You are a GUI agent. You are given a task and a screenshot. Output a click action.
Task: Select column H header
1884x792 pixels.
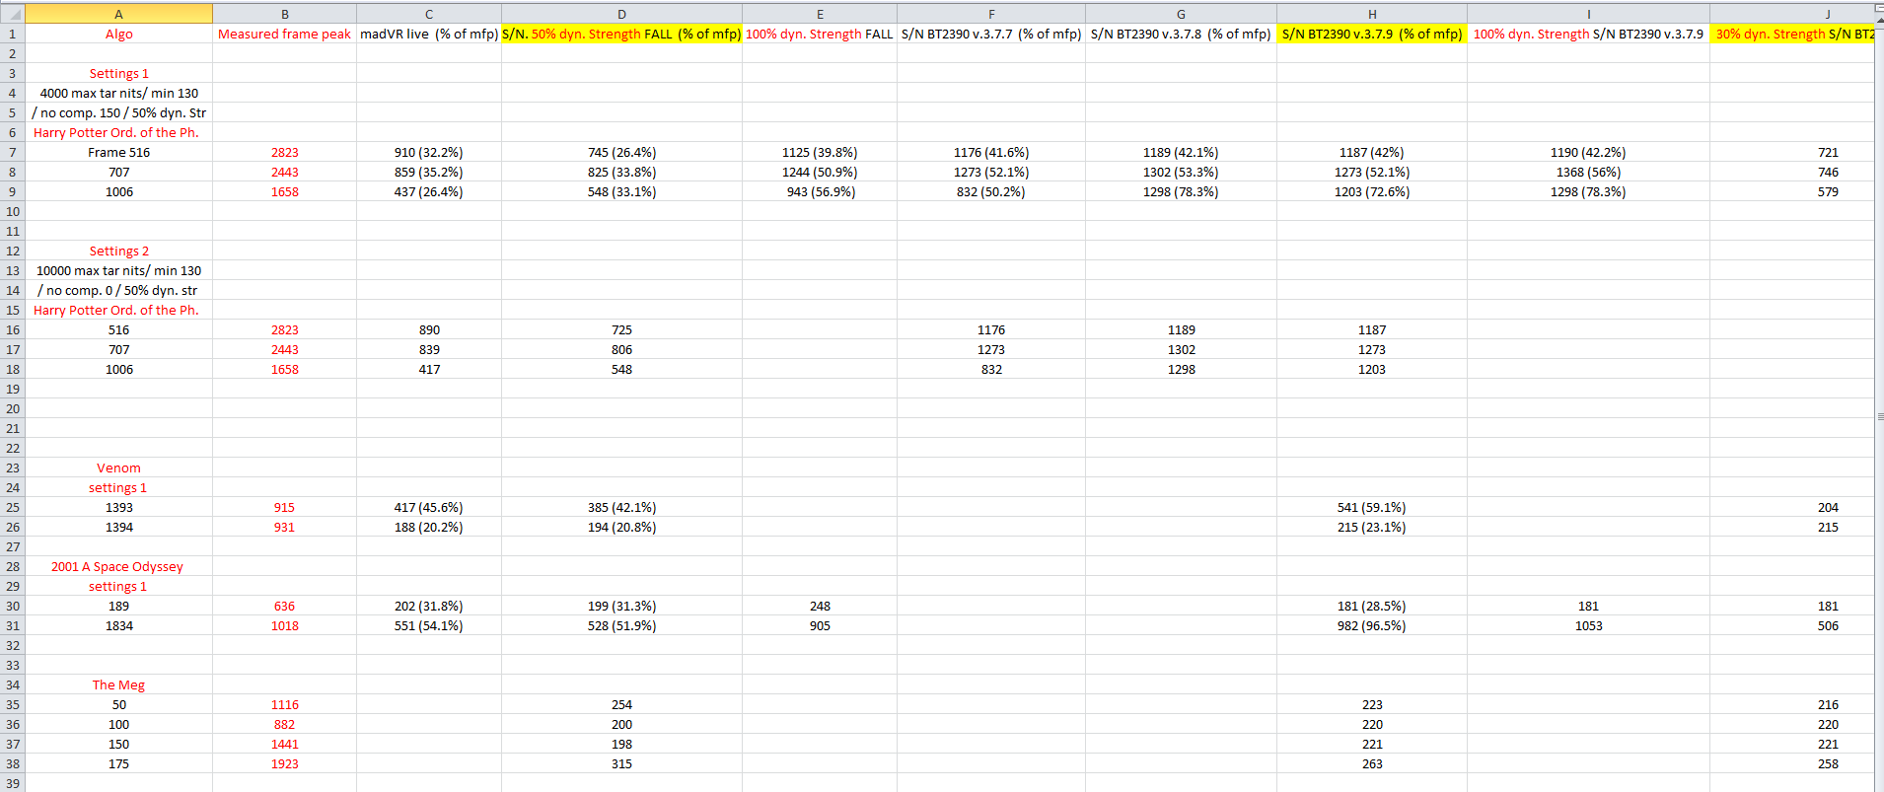coord(1372,14)
